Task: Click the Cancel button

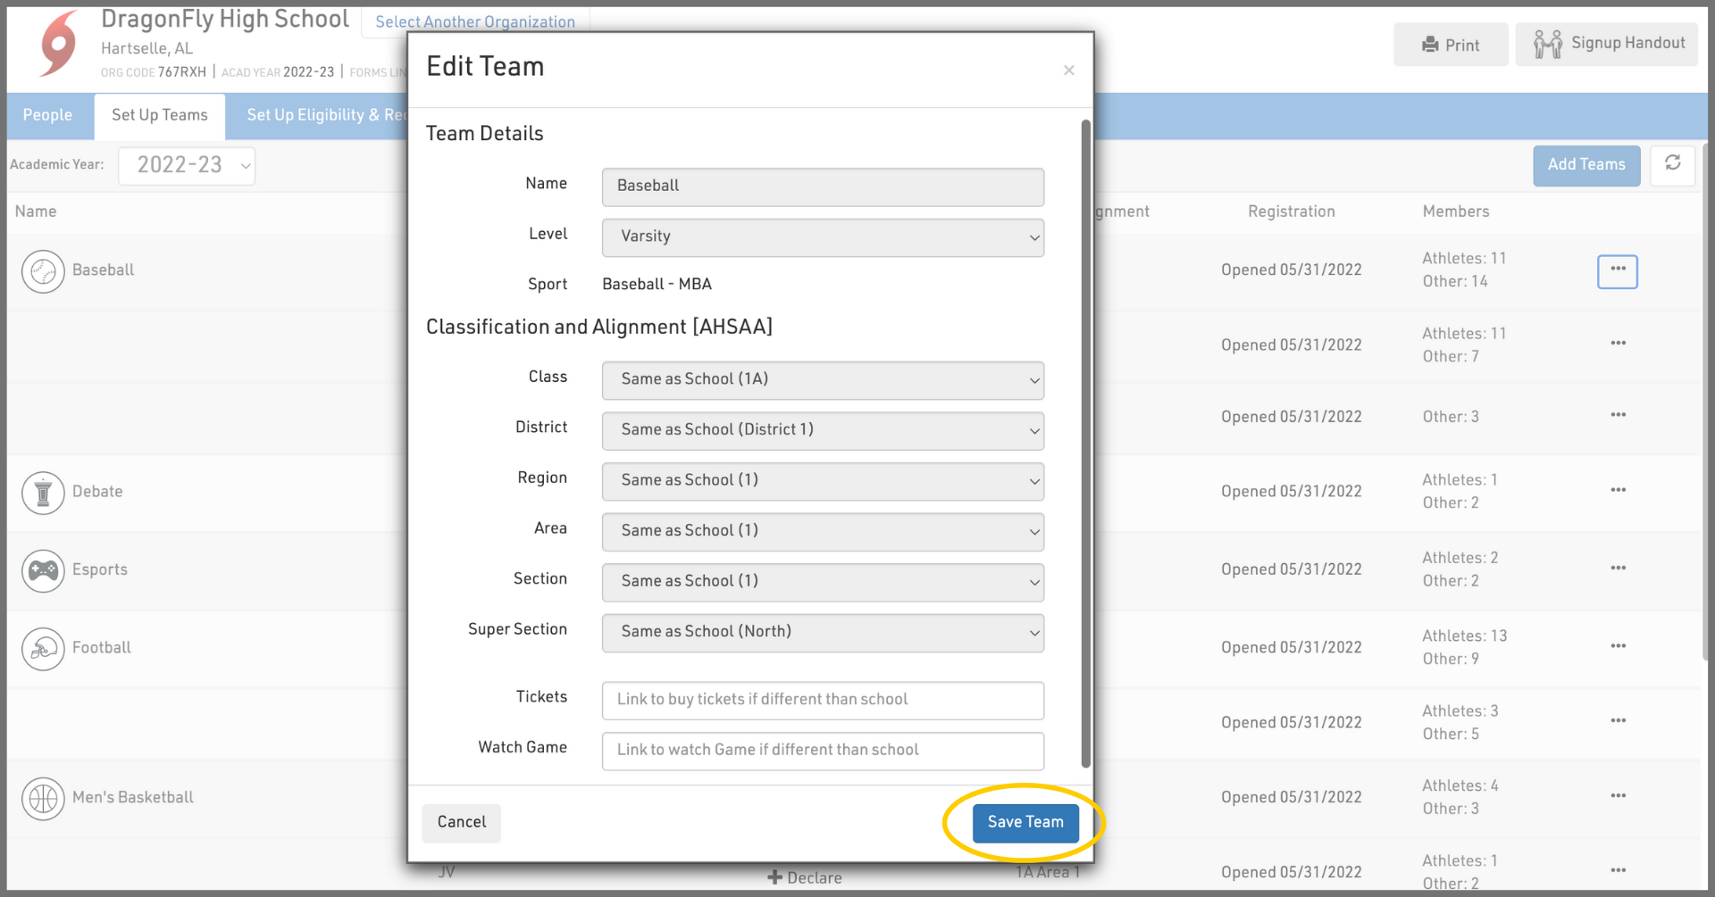Action: [461, 822]
